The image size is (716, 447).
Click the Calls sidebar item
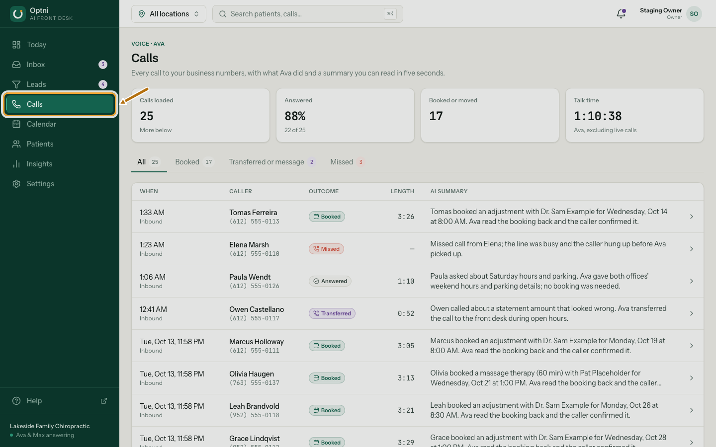coord(60,104)
